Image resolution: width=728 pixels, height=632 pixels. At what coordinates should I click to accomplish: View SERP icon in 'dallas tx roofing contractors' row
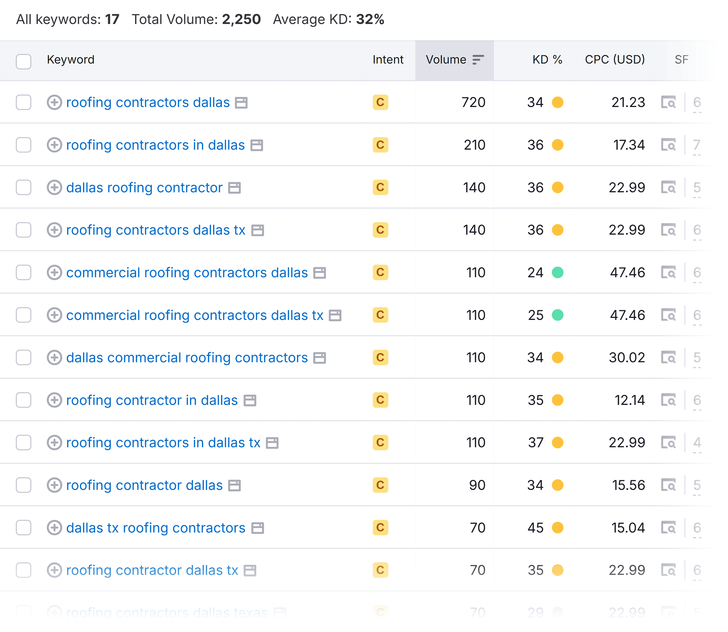[x=668, y=528]
